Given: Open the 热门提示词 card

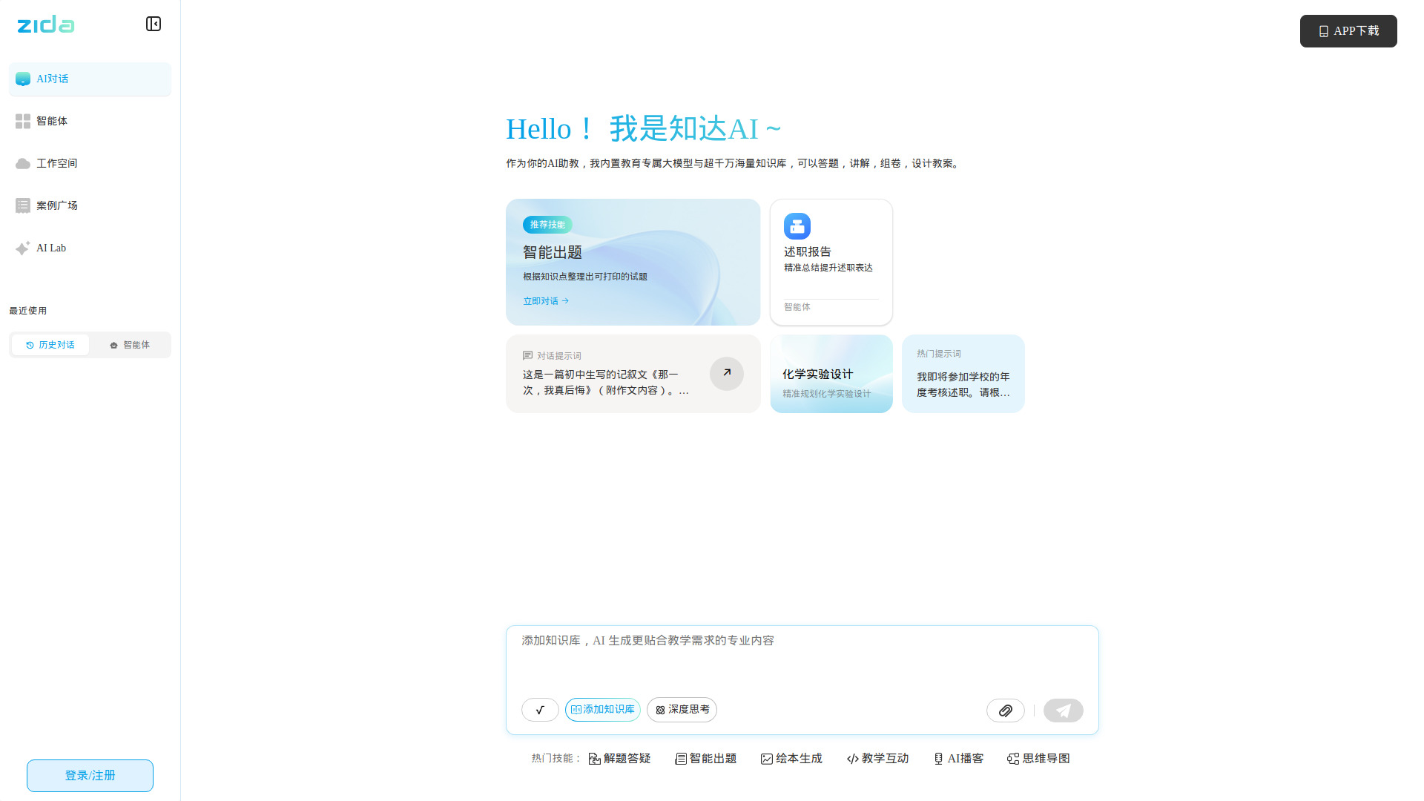Looking at the screenshot, I should pos(963,374).
